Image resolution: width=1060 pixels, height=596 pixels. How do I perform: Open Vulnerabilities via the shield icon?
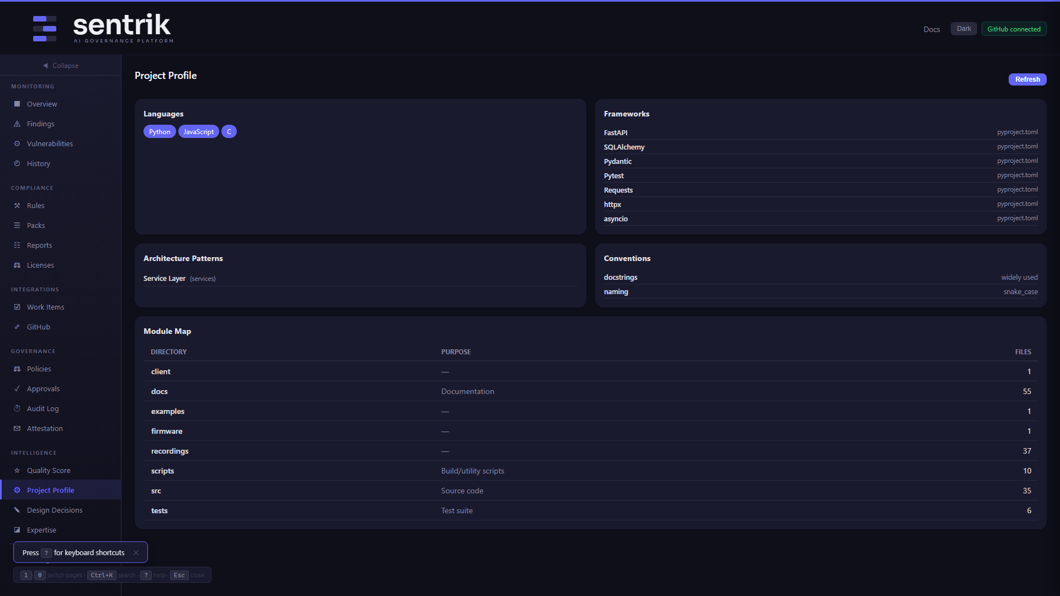coord(17,143)
